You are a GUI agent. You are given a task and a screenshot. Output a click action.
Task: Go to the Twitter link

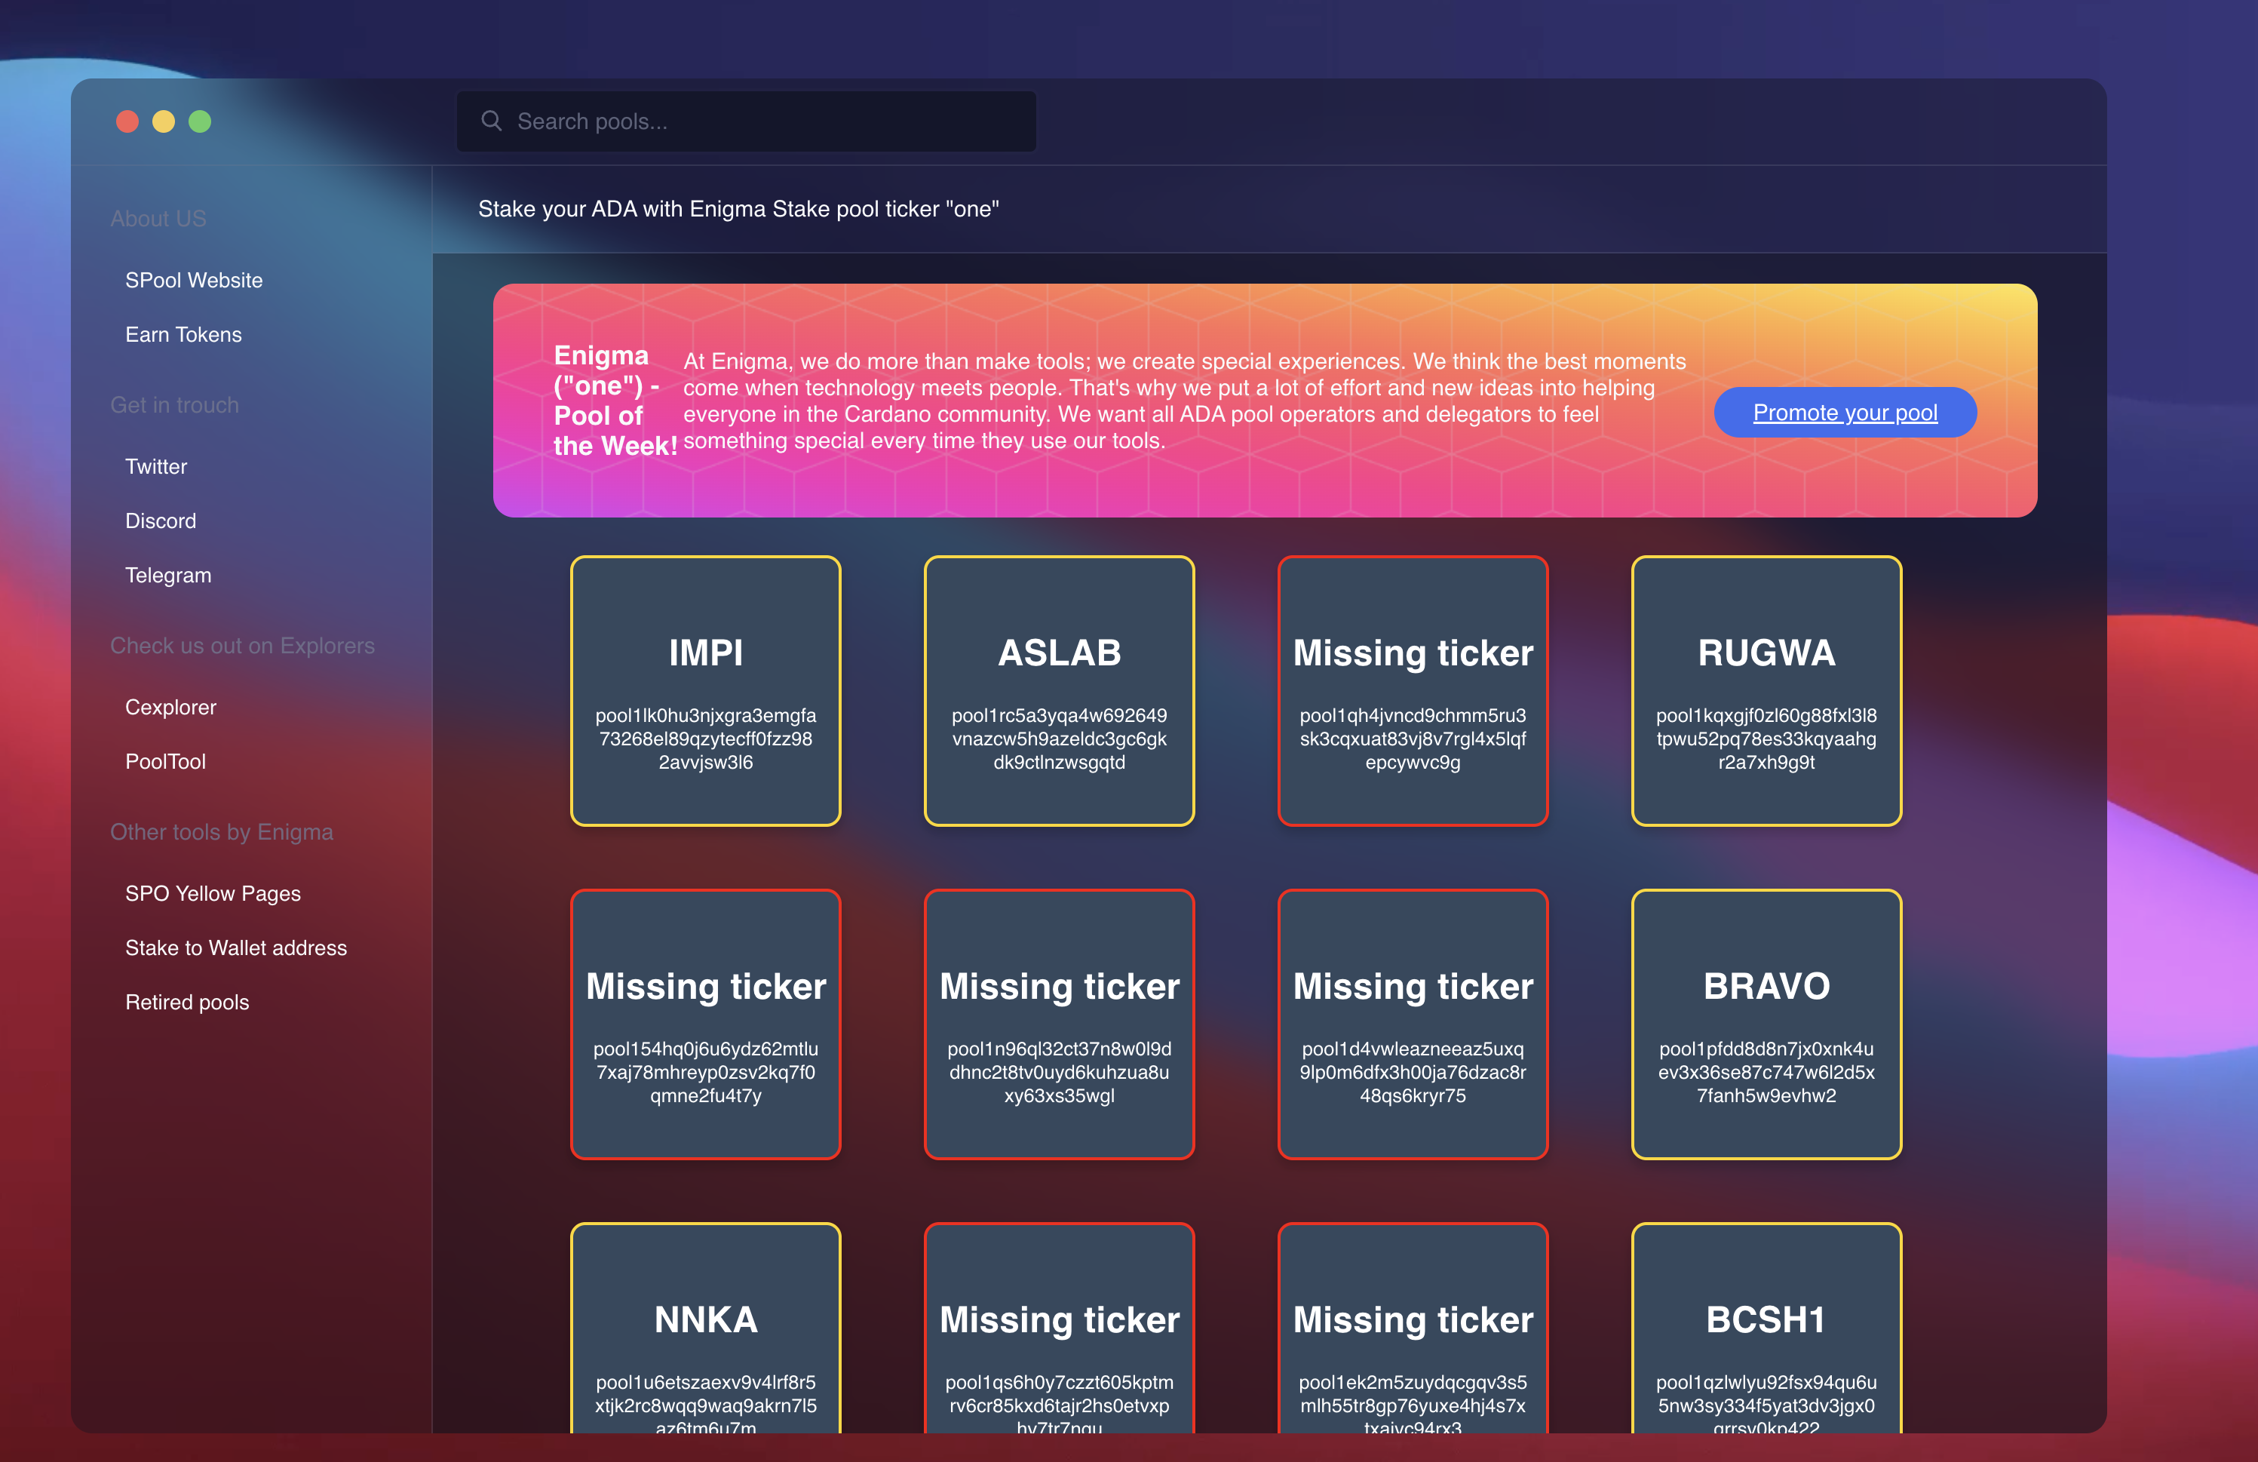coord(155,465)
